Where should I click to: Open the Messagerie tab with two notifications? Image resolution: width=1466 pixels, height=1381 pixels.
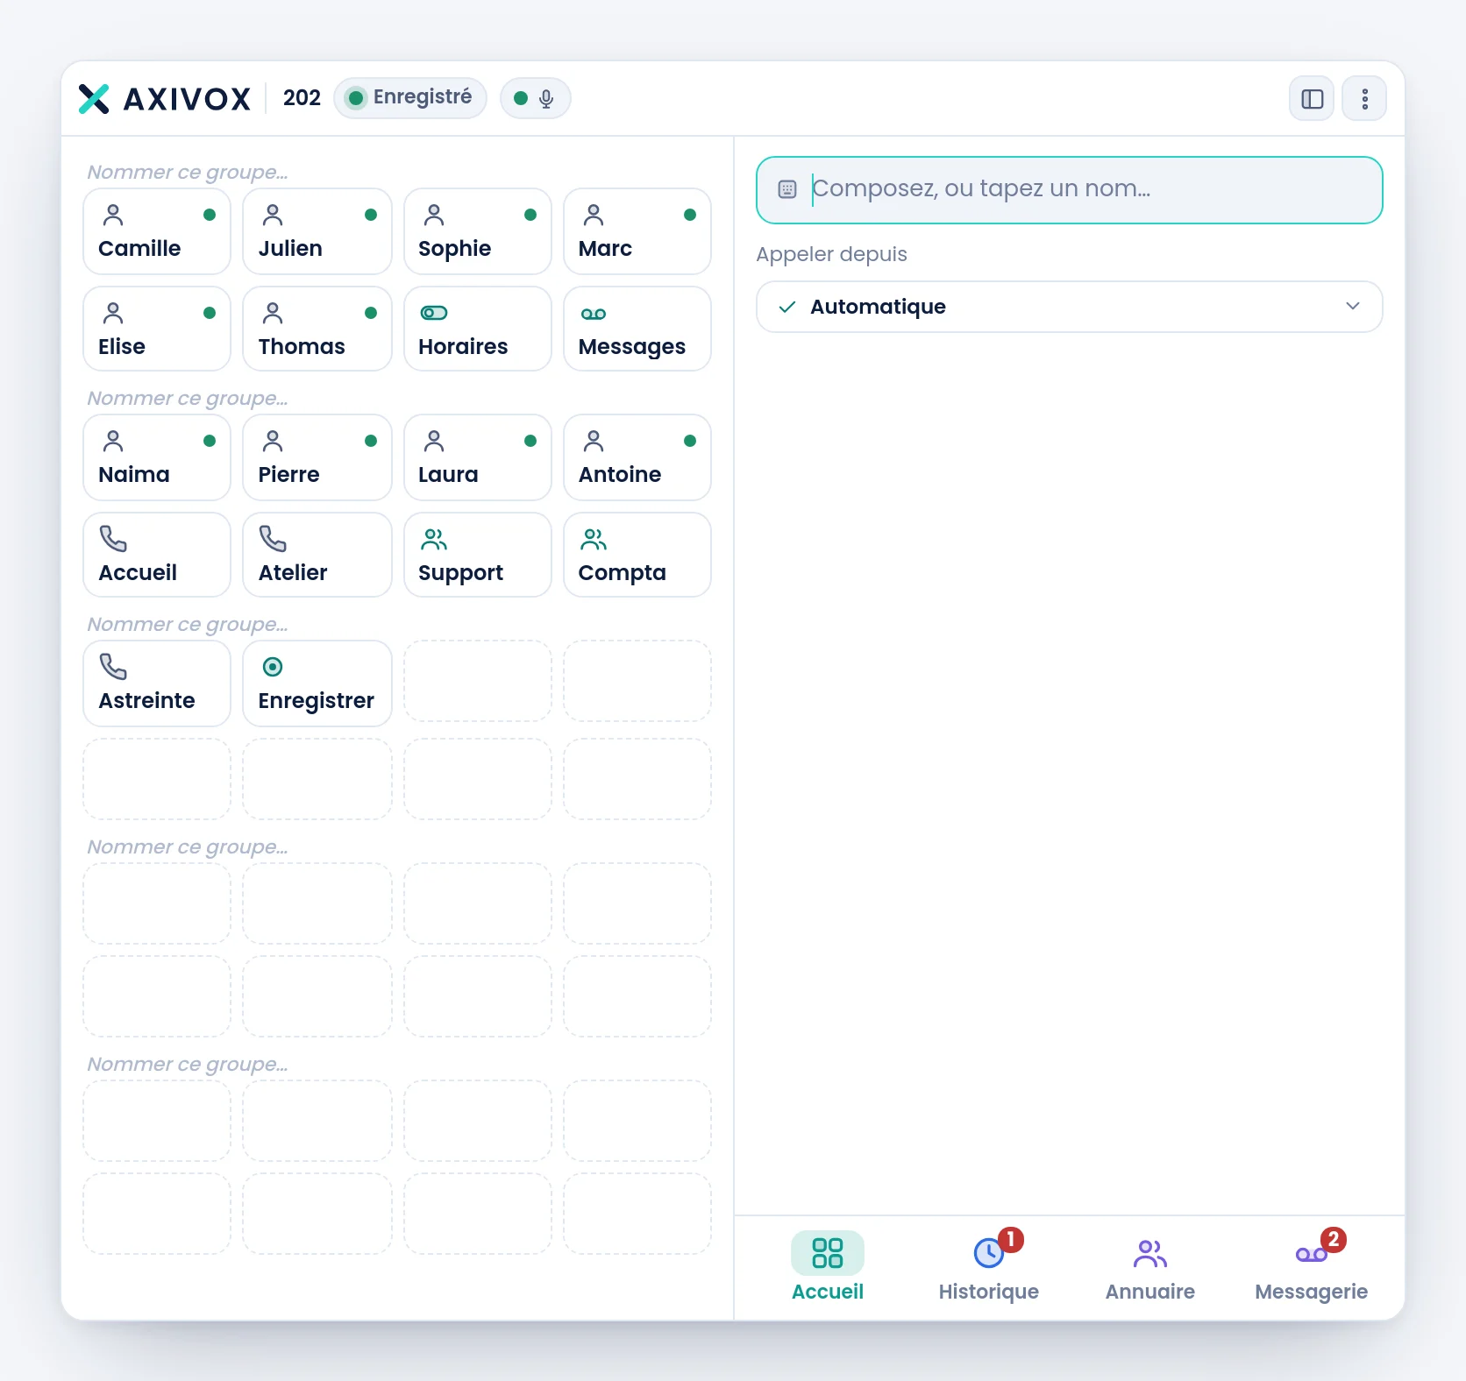pos(1312,1266)
